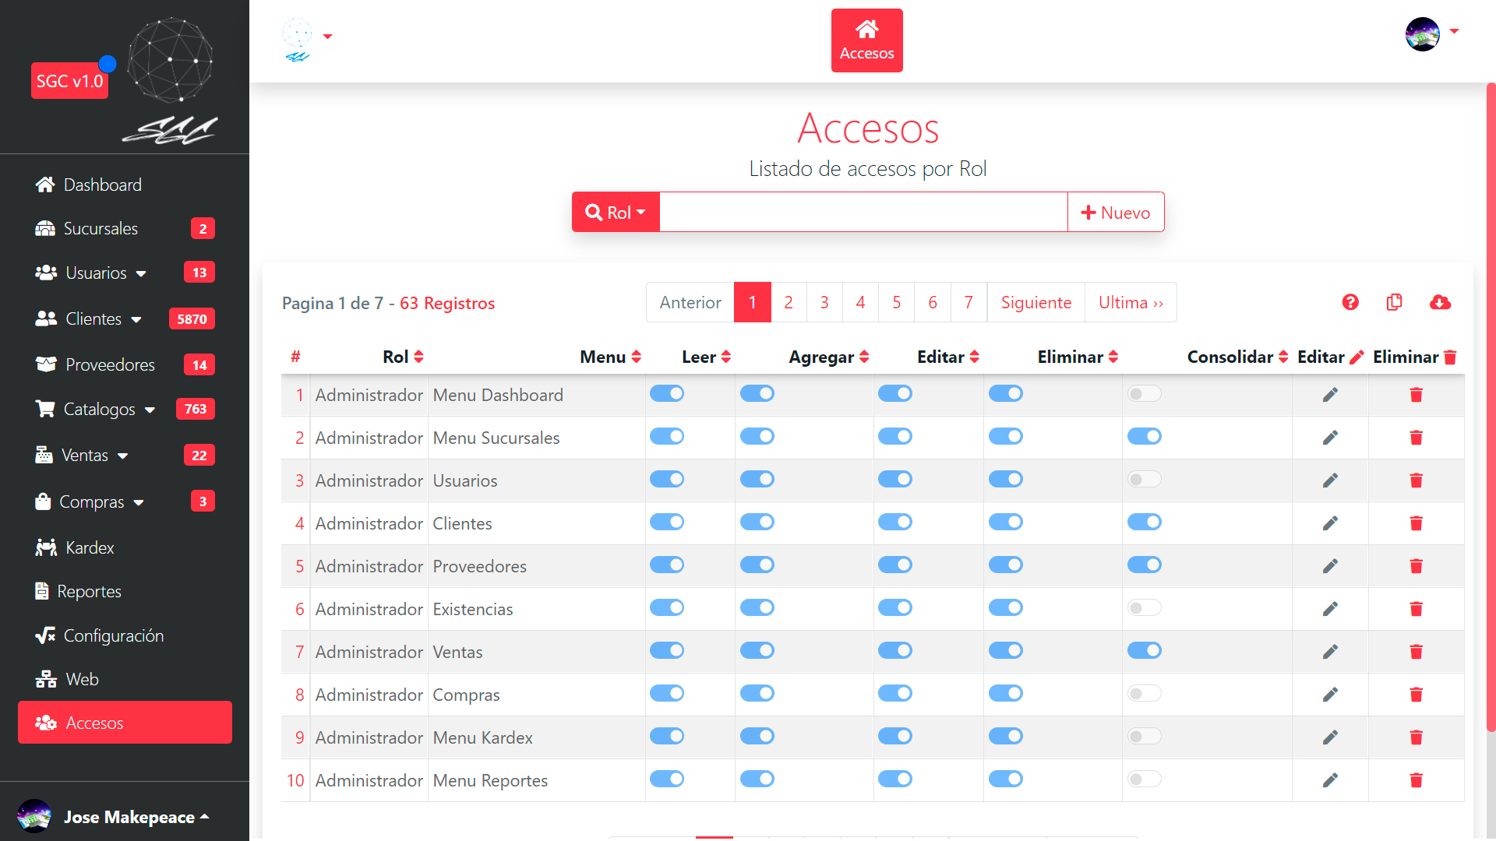Viewport: 1496px width, 841px height.
Task: Go to Siguiente page
Action: tap(1036, 302)
